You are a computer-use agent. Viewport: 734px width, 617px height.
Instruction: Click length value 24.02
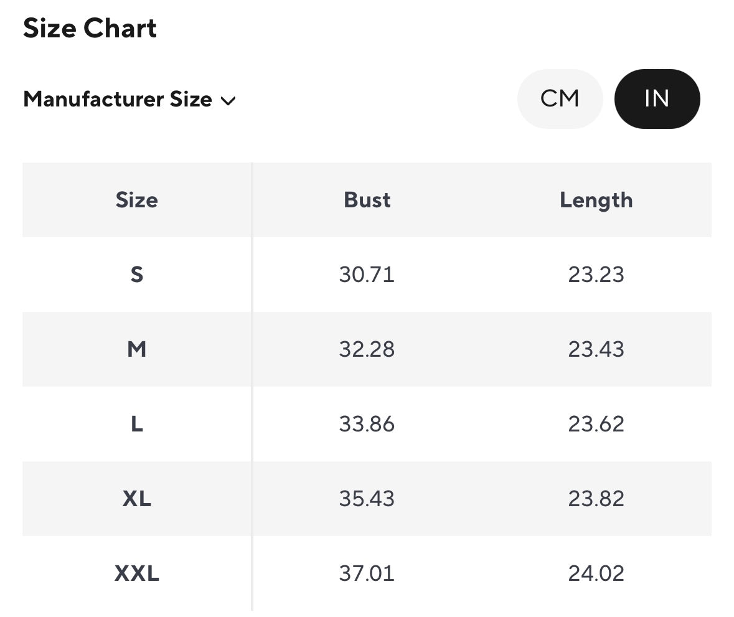[596, 573]
